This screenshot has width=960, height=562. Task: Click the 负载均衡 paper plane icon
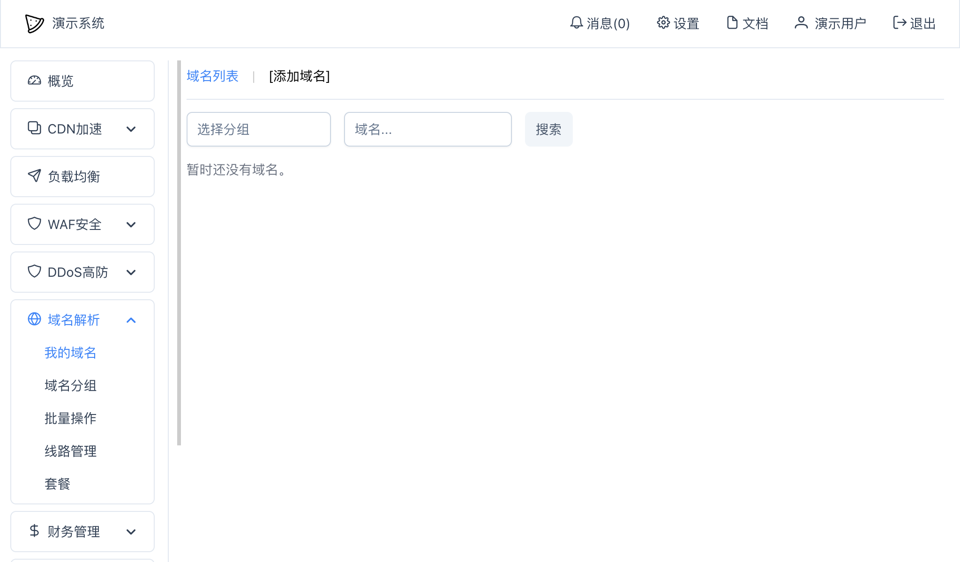pyautogui.click(x=34, y=177)
